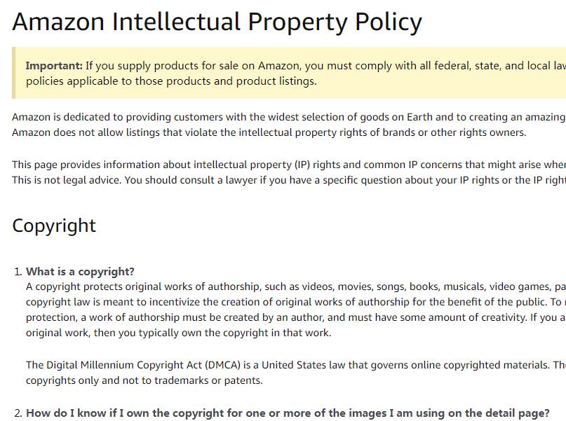This screenshot has width=566, height=421.
Task: Click the list number 2 marker
Action: click(18, 413)
